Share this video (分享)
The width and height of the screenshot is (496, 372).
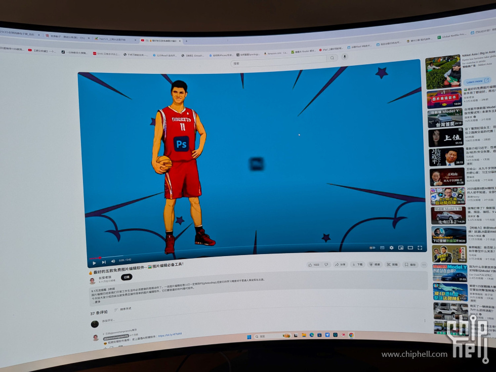click(x=340, y=264)
